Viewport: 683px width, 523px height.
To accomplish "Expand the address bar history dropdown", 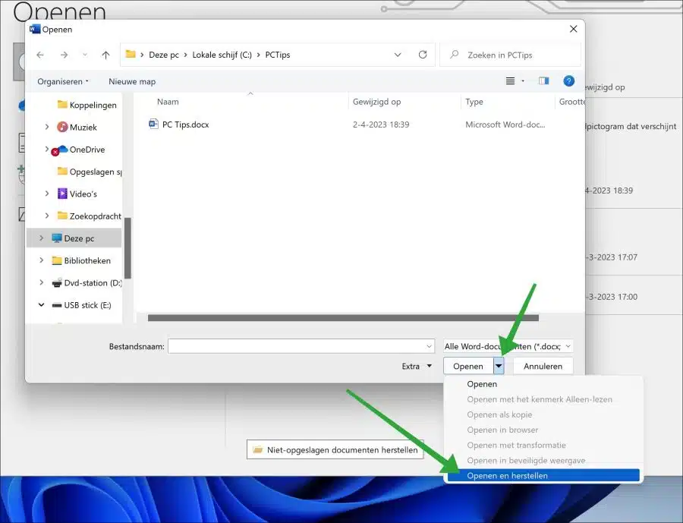I will point(398,55).
